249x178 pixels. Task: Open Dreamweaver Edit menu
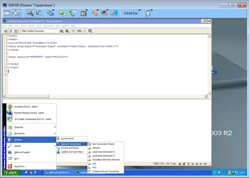(x=10, y=26)
